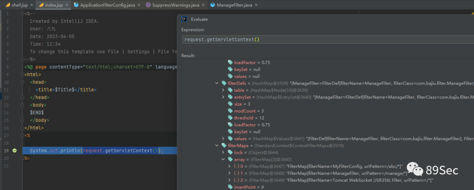The image size is (474, 190).
Task: Click the field icon next to table
Action: [x=230, y=90]
